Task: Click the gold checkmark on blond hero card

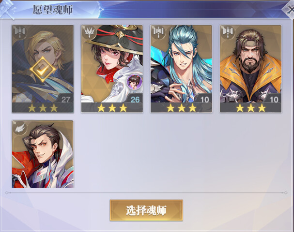Action: [43, 69]
